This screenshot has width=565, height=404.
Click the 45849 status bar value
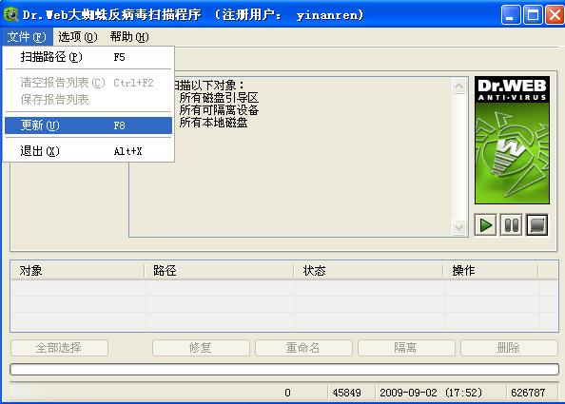346,393
